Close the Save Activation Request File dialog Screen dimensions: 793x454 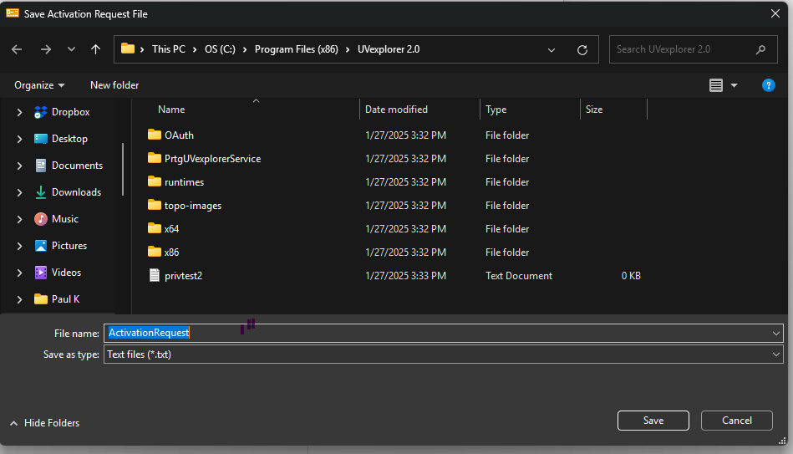point(775,13)
